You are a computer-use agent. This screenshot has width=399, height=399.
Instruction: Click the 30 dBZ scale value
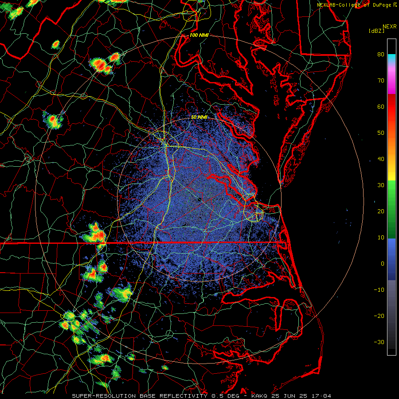pyautogui.click(x=381, y=185)
